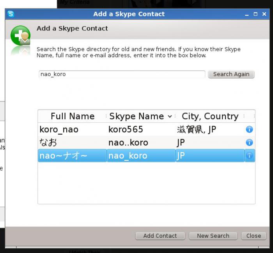The width and height of the screenshot is (273, 253).
Task: Click Search Again button
Action: click(x=231, y=74)
